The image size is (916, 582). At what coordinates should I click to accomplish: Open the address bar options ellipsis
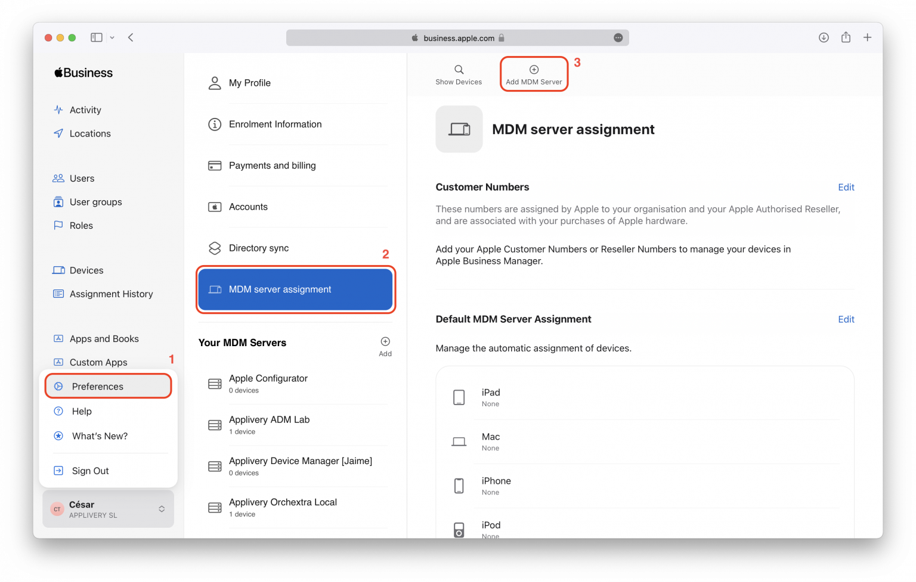tap(618, 38)
